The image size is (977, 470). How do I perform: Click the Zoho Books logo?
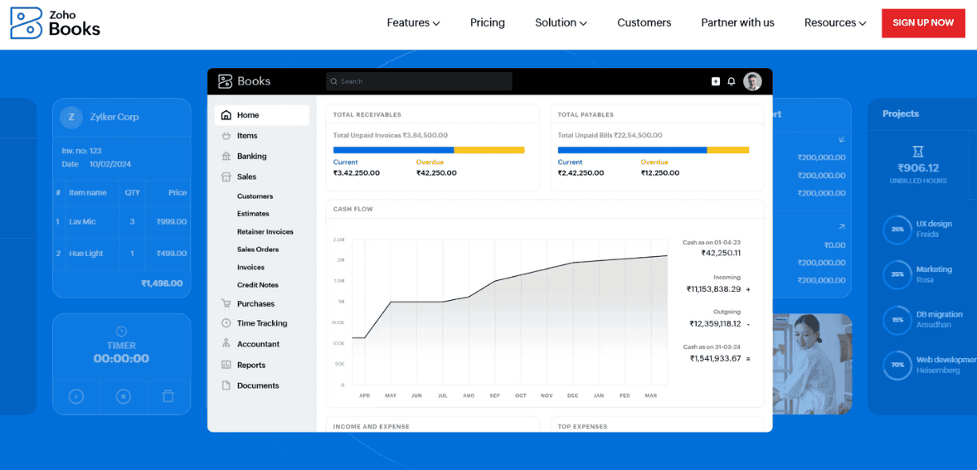[55, 23]
